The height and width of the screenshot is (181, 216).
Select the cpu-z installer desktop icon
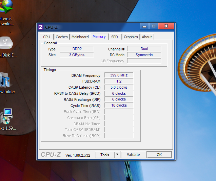click(7, 117)
